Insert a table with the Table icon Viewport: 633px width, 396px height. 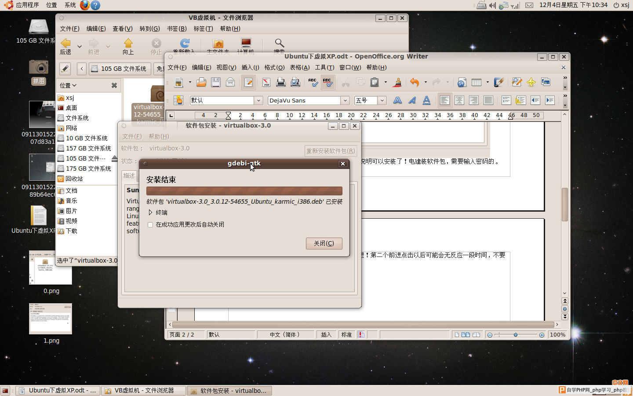(x=477, y=82)
